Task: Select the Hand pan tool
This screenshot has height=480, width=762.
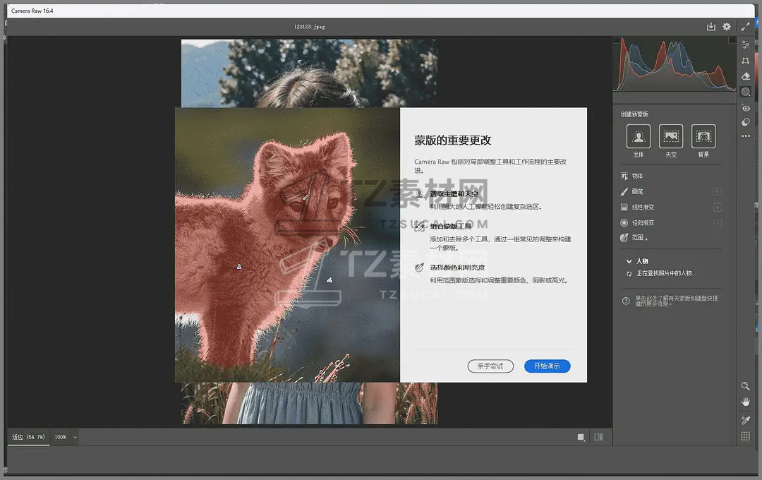Action: (x=745, y=402)
